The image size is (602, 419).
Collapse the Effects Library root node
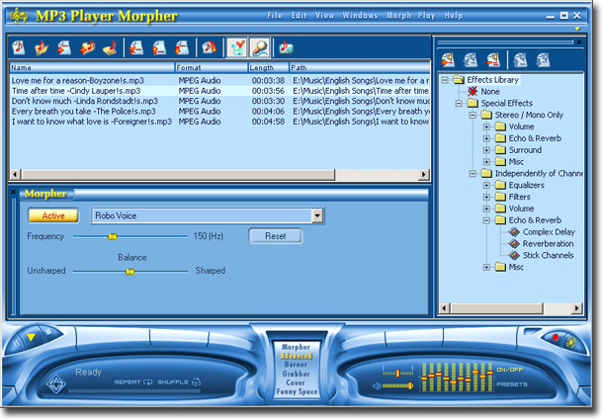pos(445,80)
